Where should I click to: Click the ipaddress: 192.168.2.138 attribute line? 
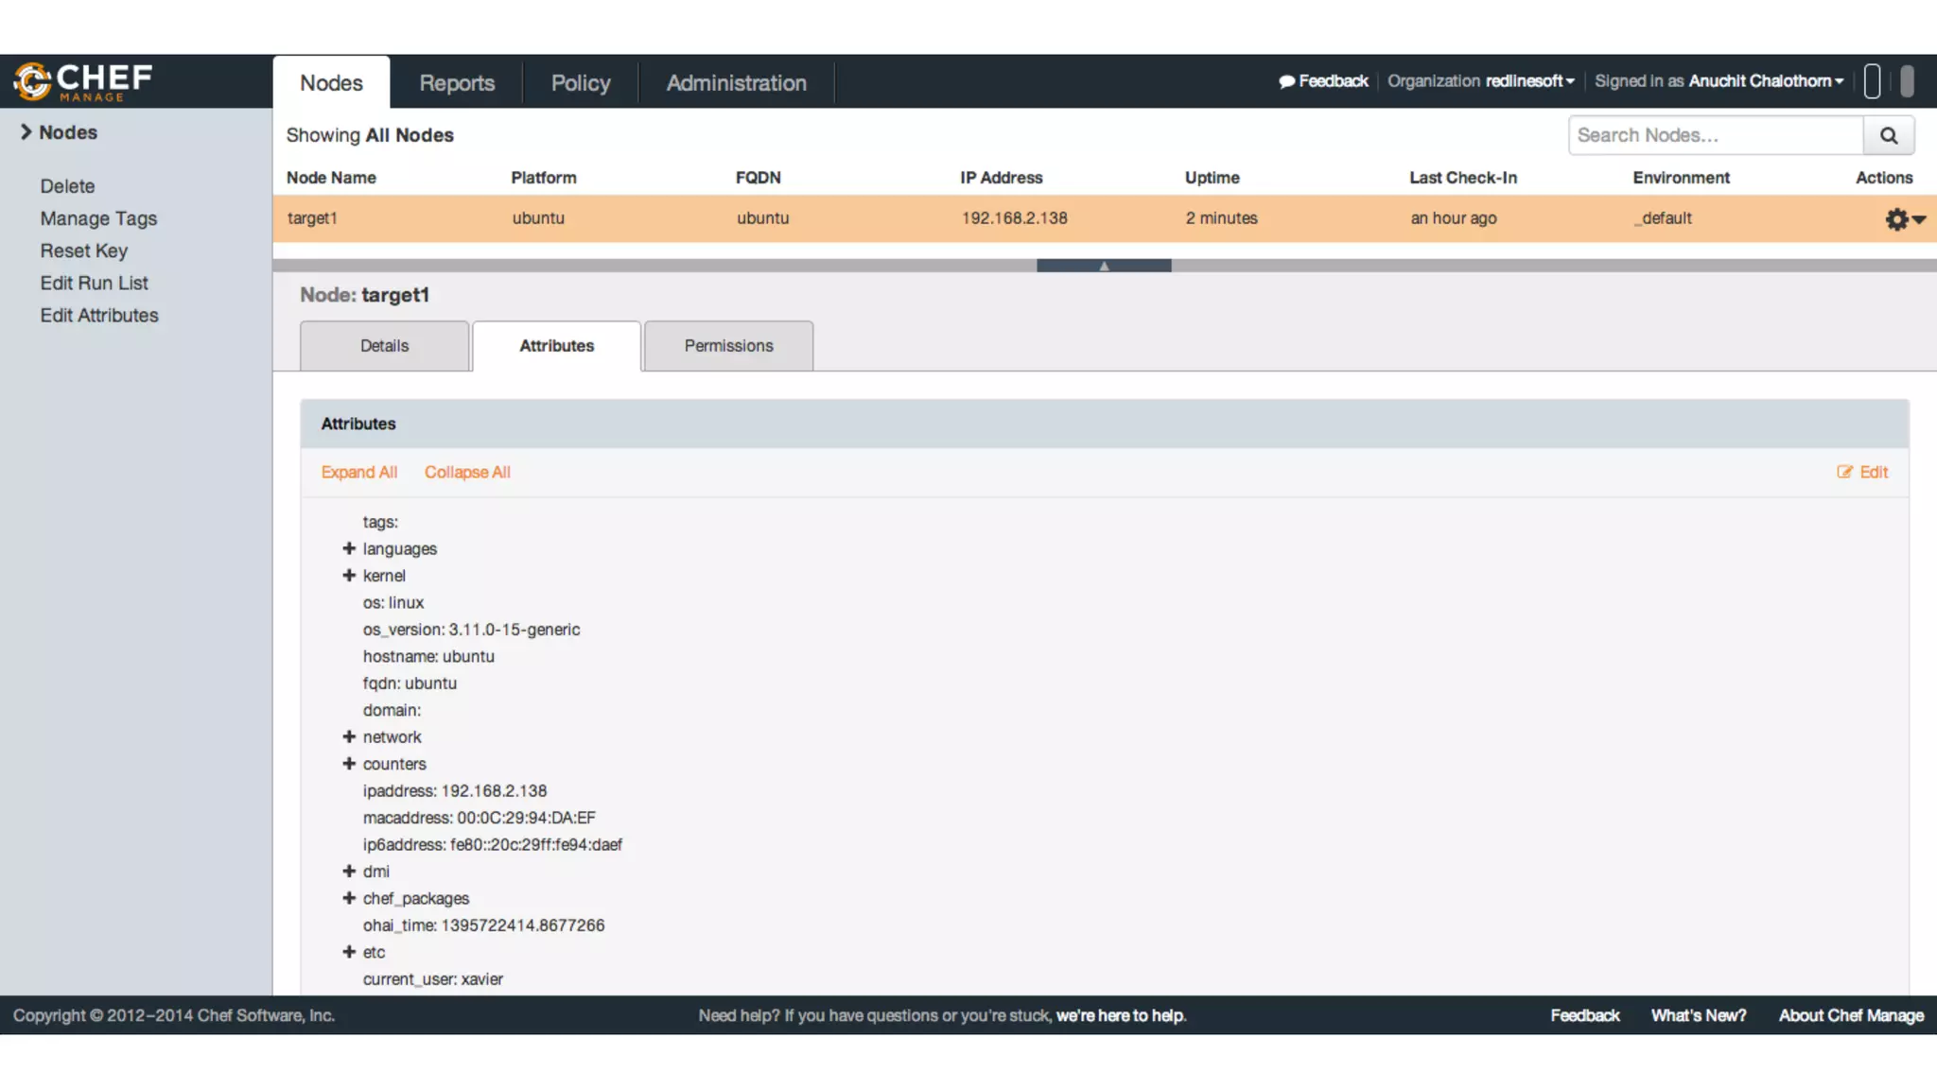455,790
